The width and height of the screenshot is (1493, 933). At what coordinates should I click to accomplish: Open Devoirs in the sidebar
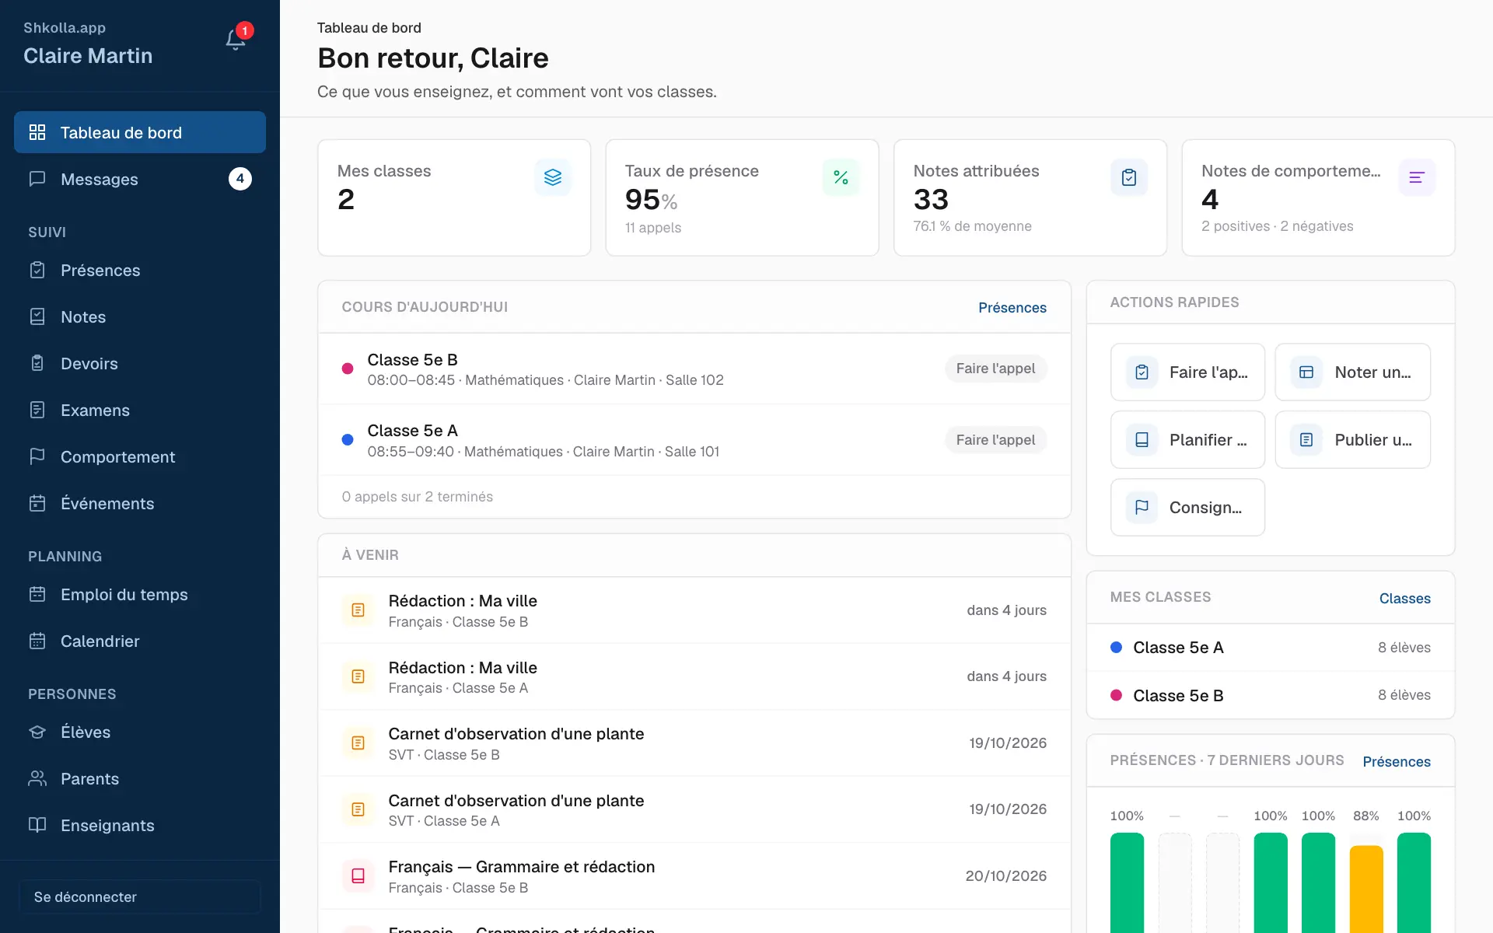[140, 363]
